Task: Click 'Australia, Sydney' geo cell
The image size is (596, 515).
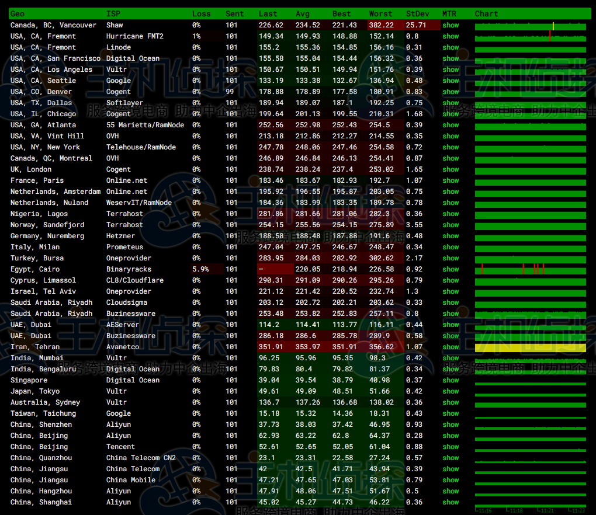Action: [x=45, y=402]
